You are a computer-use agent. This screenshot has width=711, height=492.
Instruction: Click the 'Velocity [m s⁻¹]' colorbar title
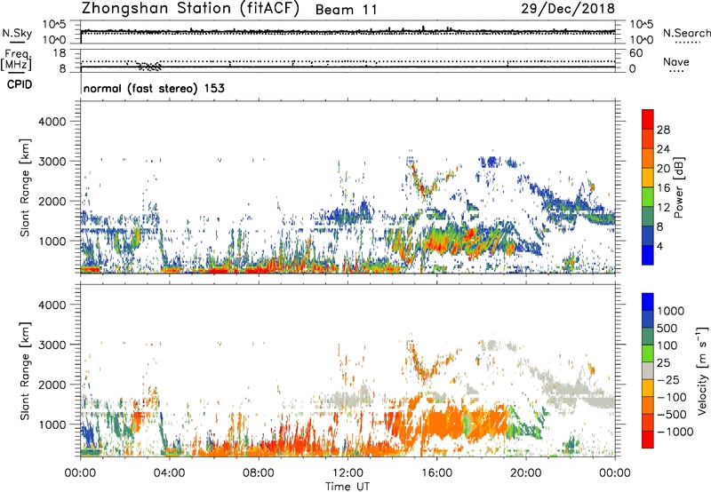point(702,370)
